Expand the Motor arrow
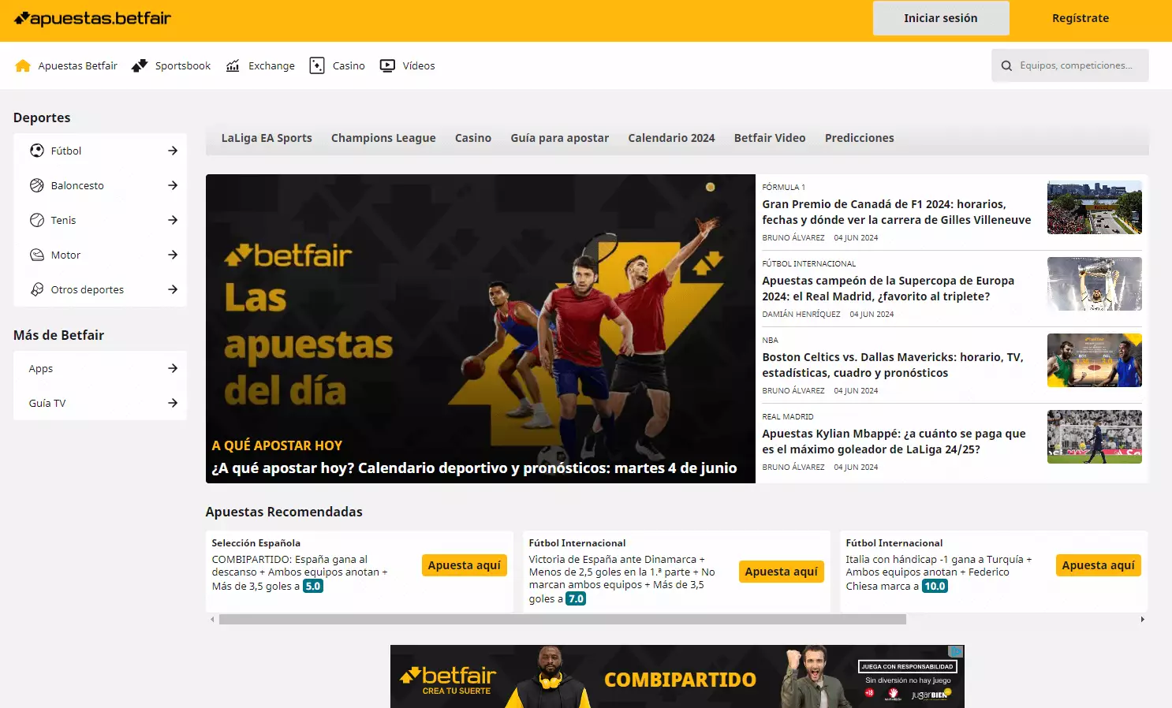The image size is (1172, 708). [x=173, y=255]
